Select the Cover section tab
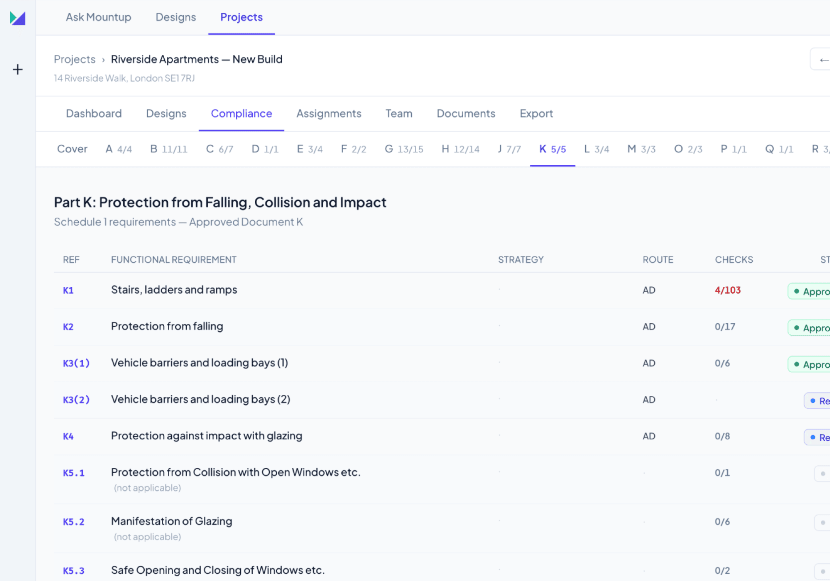830x581 pixels. click(72, 149)
